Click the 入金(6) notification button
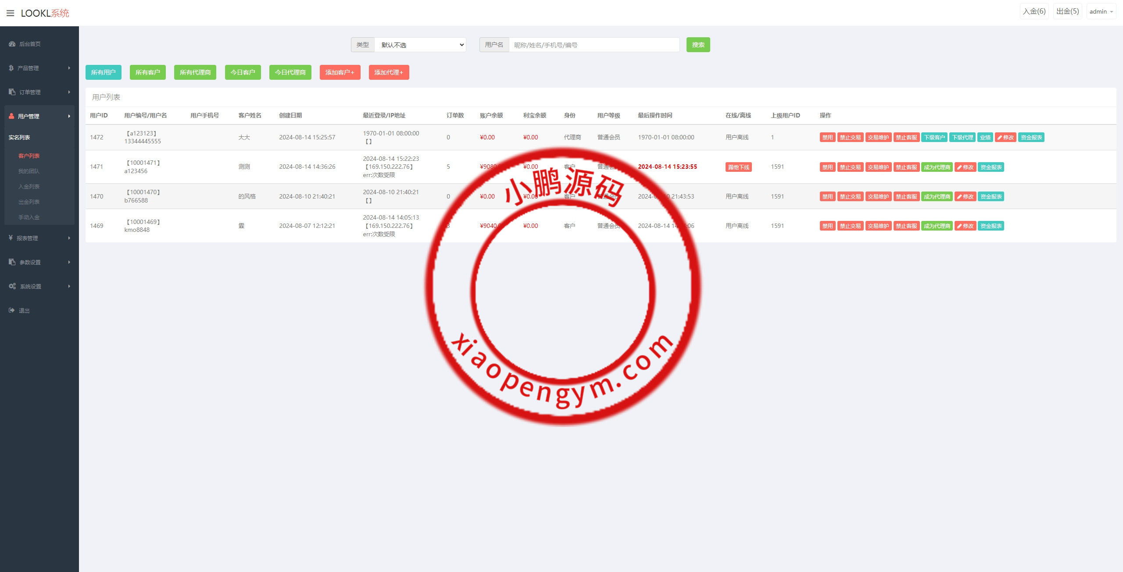Viewport: 1123px width, 572px height. [x=1034, y=11]
